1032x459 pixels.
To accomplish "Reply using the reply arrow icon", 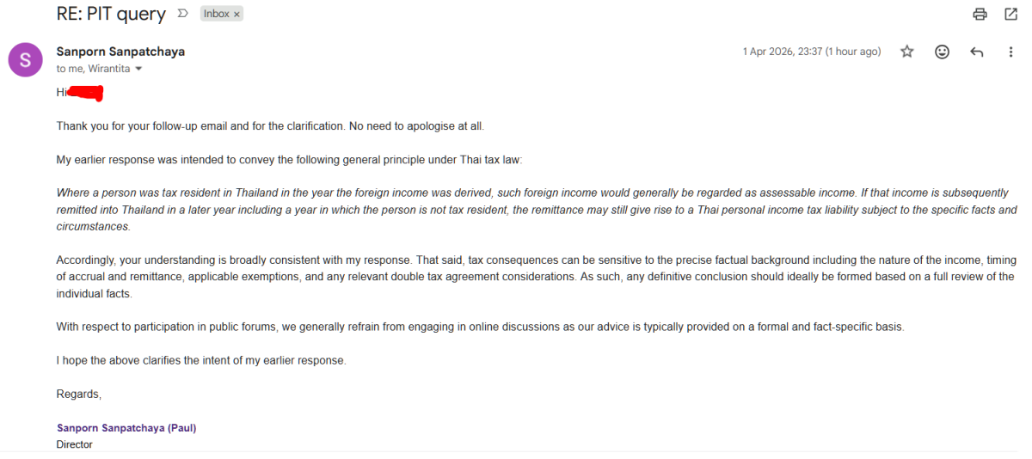I will click(x=976, y=52).
